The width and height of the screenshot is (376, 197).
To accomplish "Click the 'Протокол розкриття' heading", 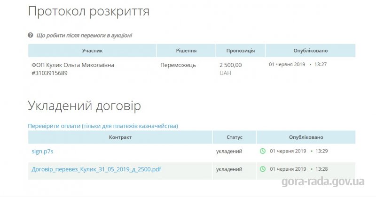I will [89, 11].
